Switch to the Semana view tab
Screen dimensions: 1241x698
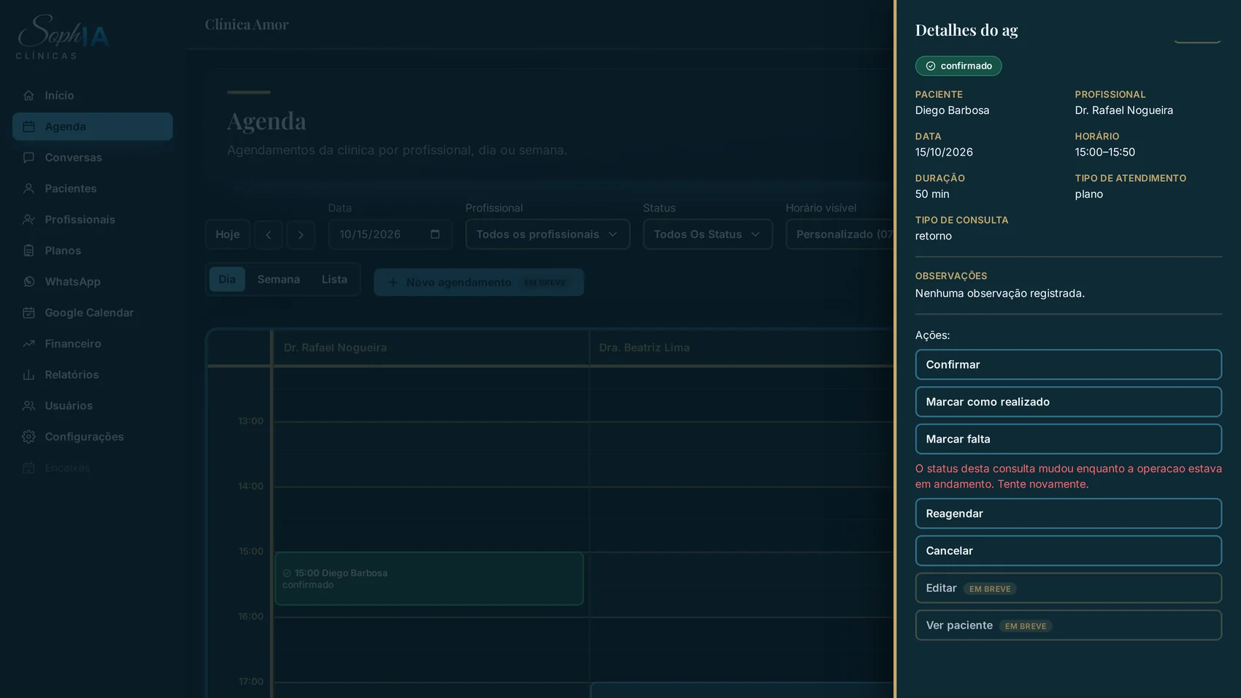278,280
